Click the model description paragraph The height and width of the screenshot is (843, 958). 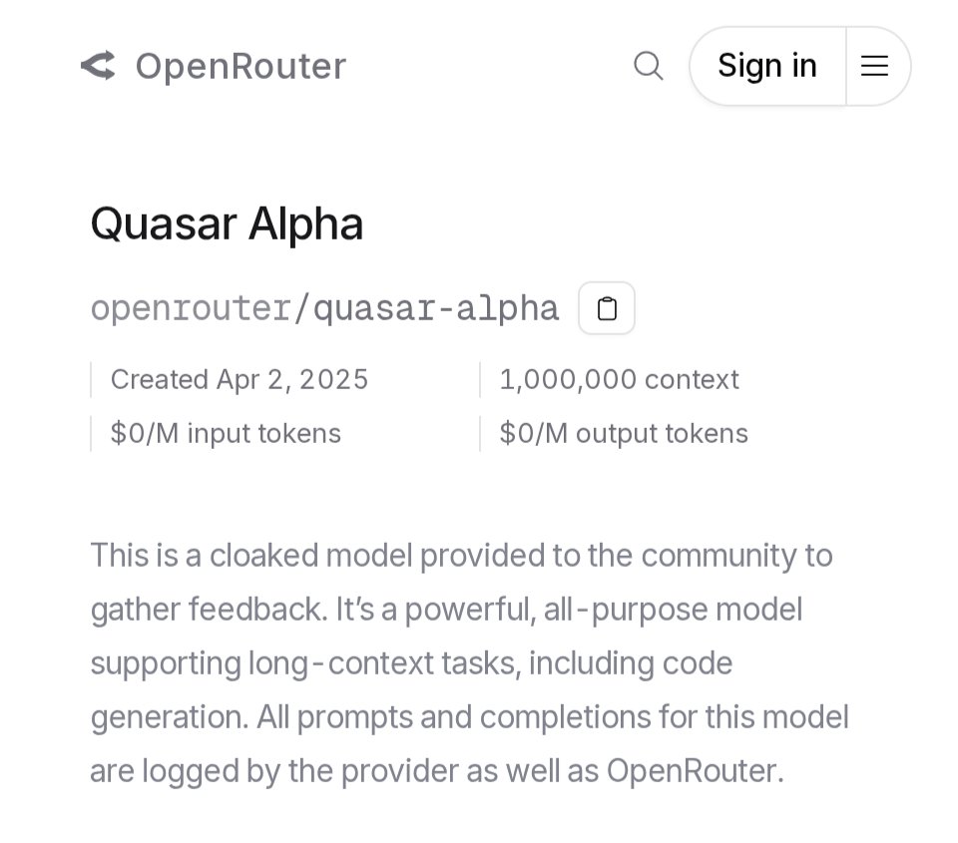469,661
